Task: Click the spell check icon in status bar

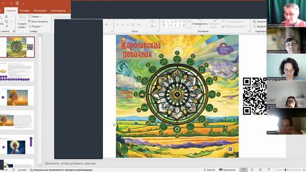Action: (x=13, y=170)
